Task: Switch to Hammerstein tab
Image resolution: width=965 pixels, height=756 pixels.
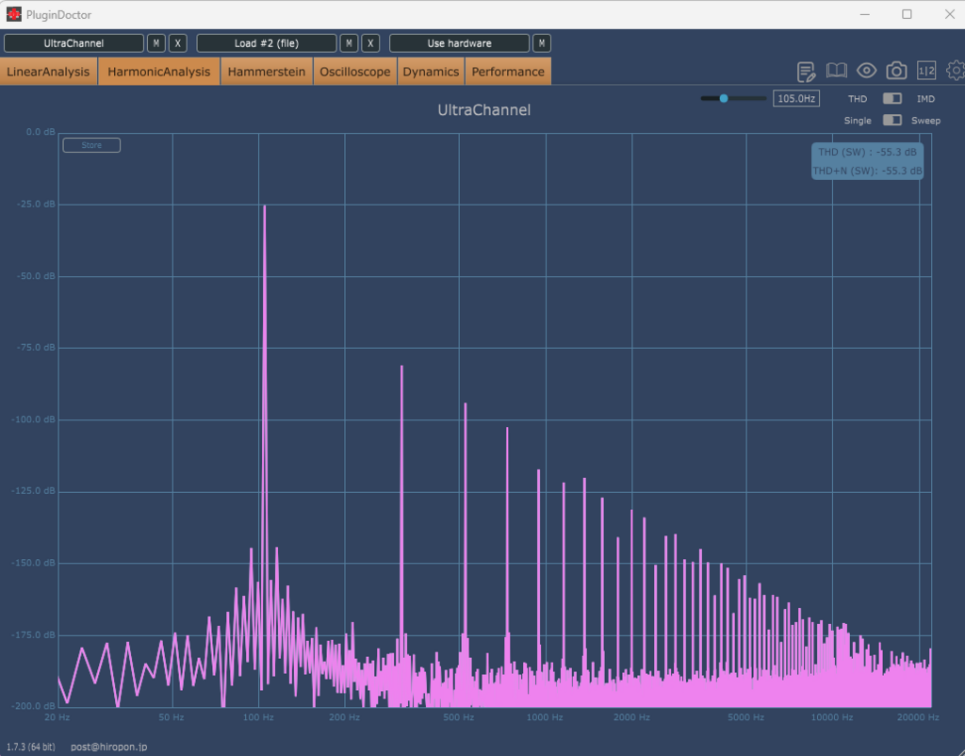Action: pyautogui.click(x=267, y=72)
